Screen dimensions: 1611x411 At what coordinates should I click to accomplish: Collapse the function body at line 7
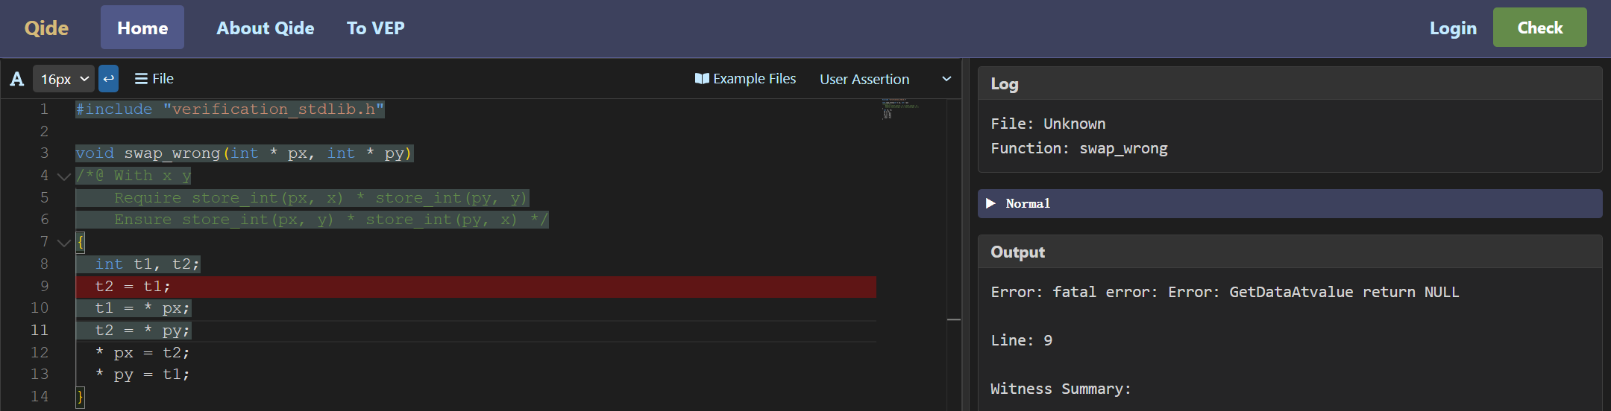[x=64, y=243]
